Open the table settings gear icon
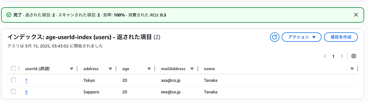Screen dimensions: 369x102 click(x=354, y=56)
